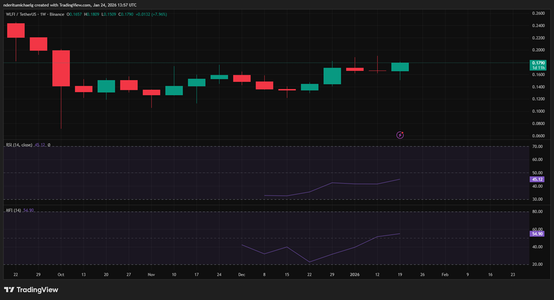
Task: Click the Nov label on time axis
Action: (x=151, y=274)
